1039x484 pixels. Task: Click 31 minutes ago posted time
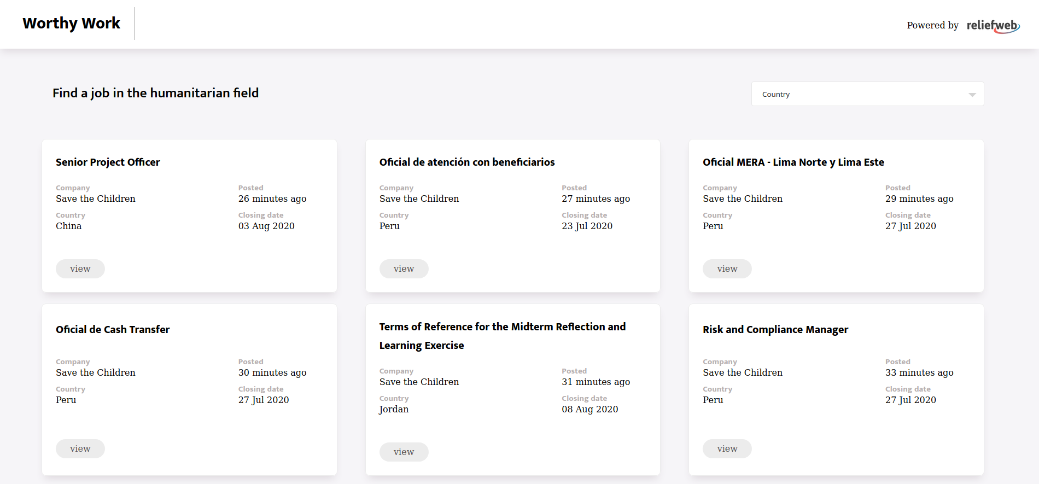click(596, 382)
